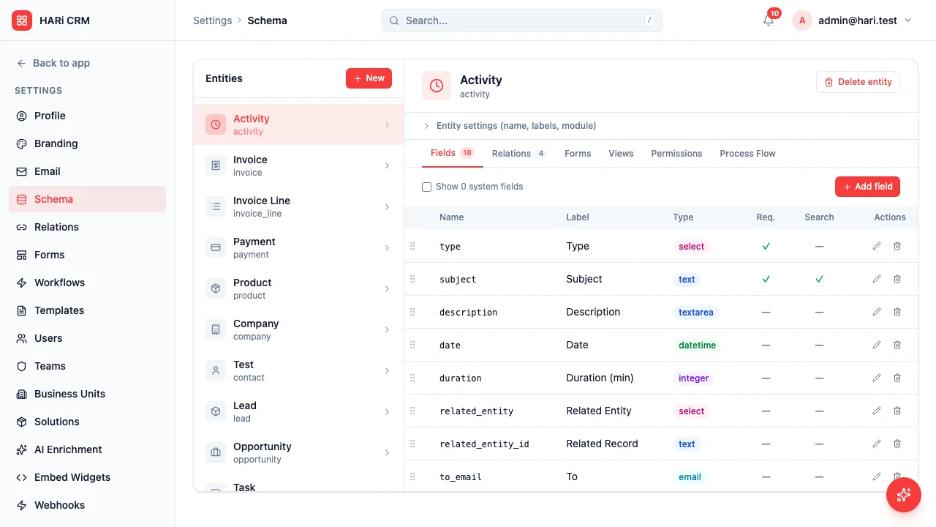Click the green required checkmark for type field
936x527 pixels.
click(766, 246)
